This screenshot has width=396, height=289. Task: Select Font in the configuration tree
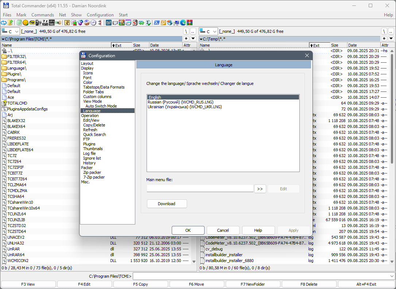click(x=88, y=78)
